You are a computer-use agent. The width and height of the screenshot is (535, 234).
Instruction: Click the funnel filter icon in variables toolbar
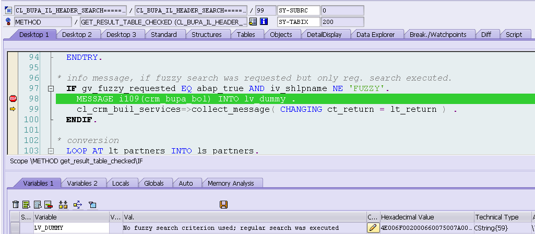pyautogui.click(x=92, y=205)
